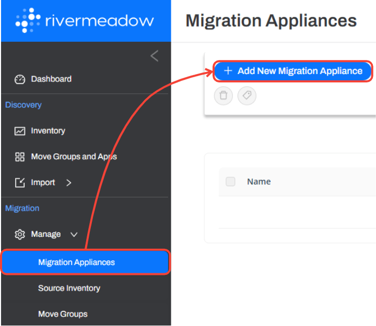The height and width of the screenshot is (326, 376).
Task: Select Migration Appliances in sidebar
Action: pyautogui.click(x=86, y=262)
